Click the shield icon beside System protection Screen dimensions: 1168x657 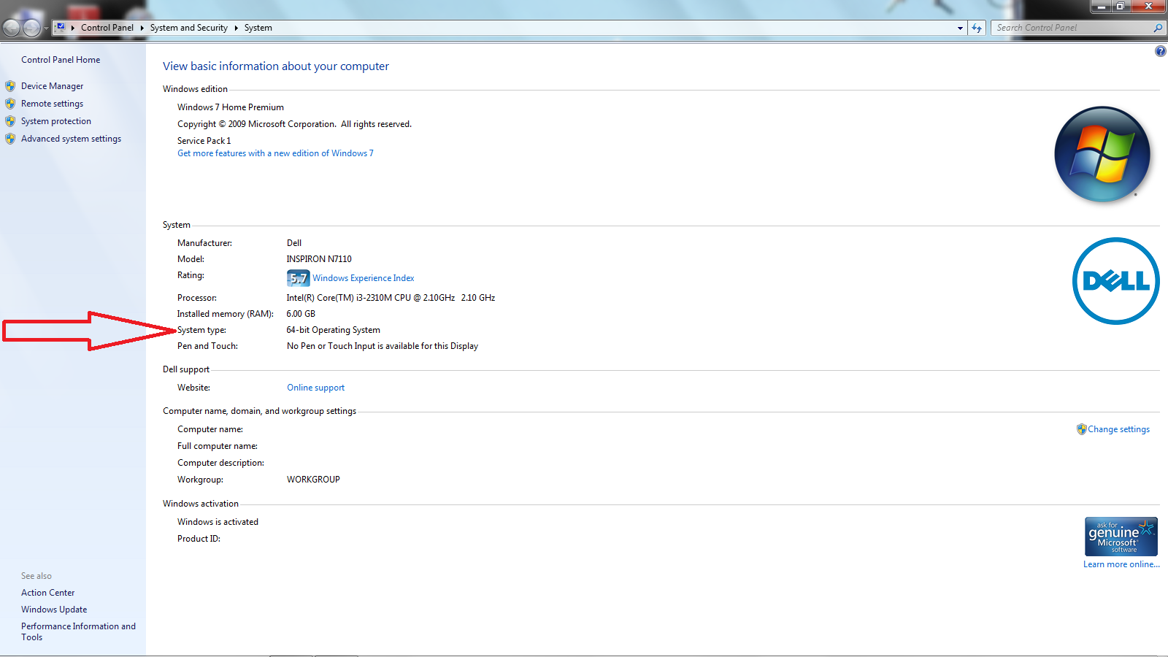point(10,121)
